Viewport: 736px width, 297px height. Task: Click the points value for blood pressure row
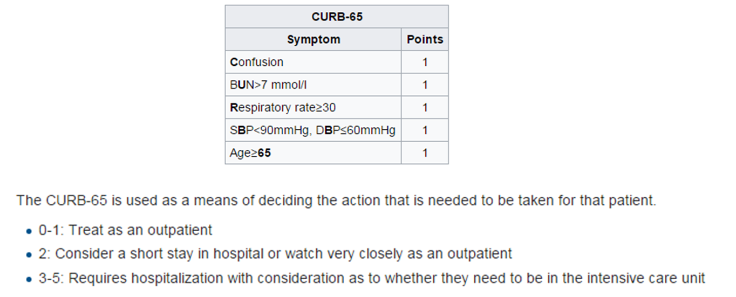coord(425,130)
